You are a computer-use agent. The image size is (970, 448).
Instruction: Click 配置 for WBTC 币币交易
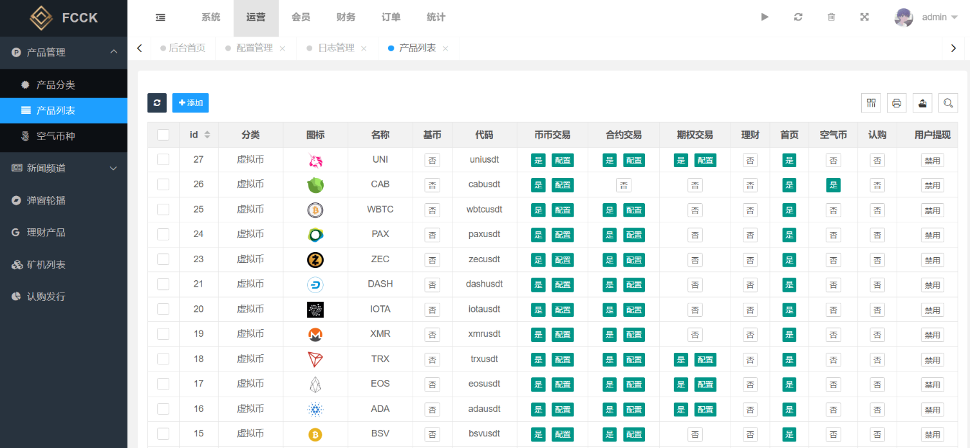click(x=563, y=210)
